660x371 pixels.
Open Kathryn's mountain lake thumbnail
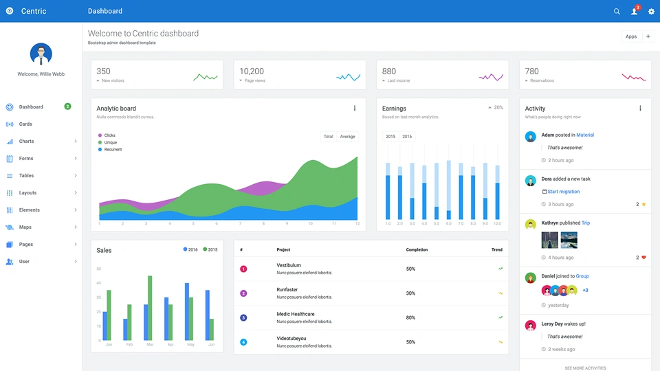tap(569, 240)
